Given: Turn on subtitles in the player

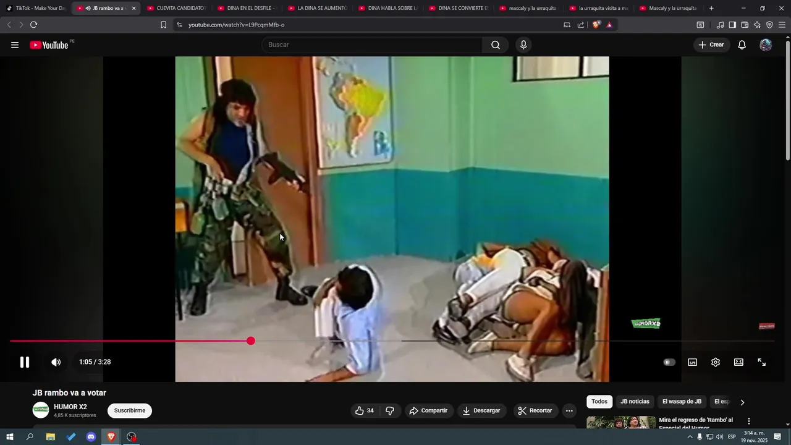Looking at the screenshot, I should coord(693,362).
